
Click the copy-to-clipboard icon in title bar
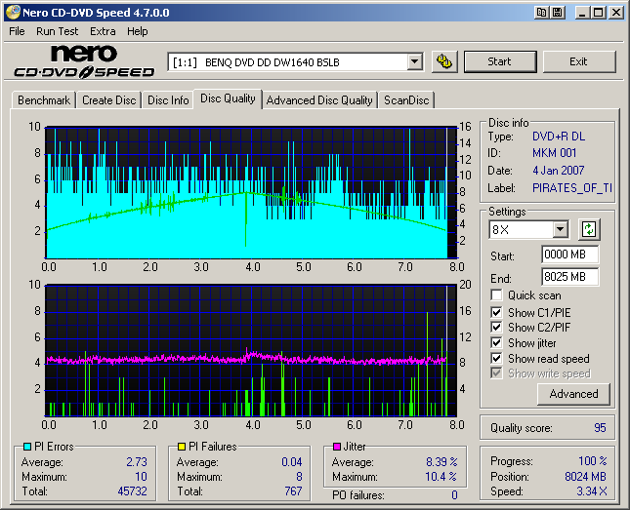[542, 13]
